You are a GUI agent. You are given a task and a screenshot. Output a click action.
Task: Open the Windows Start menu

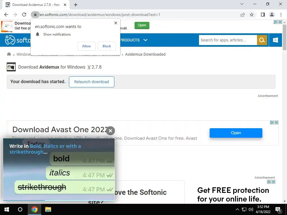(7, 209)
